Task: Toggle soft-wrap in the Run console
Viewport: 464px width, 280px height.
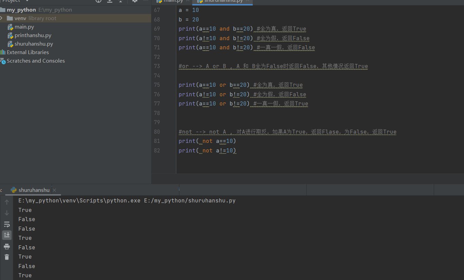Action: (x=7, y=224)
